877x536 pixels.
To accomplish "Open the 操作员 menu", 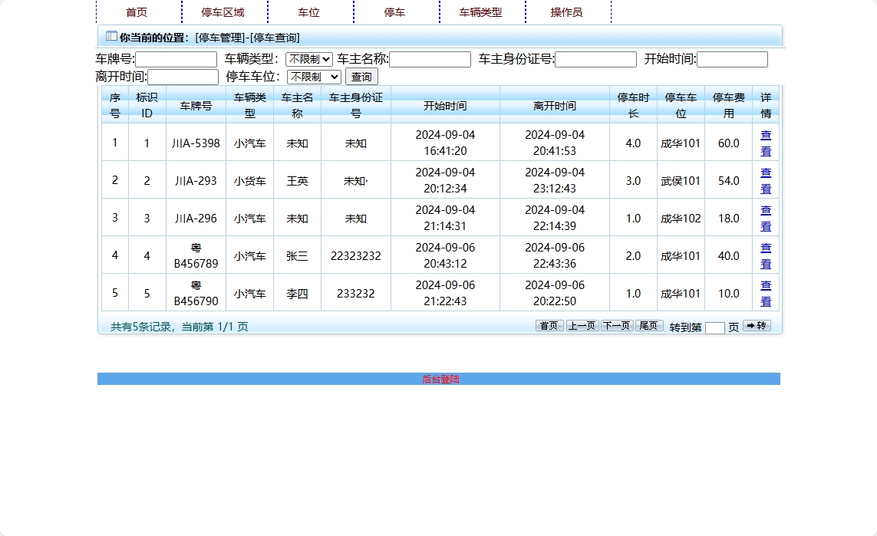I will [x=568, y=12].
